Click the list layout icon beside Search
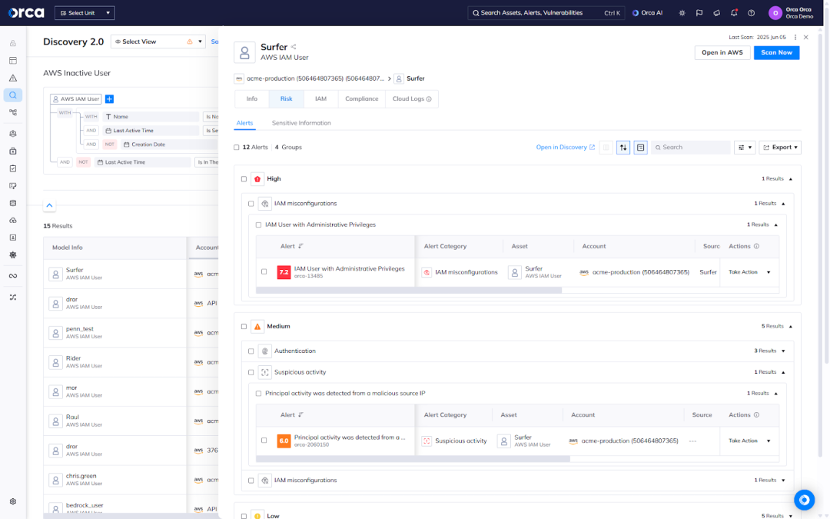Viewport: 830px width, 519px height. click(640, 147)
